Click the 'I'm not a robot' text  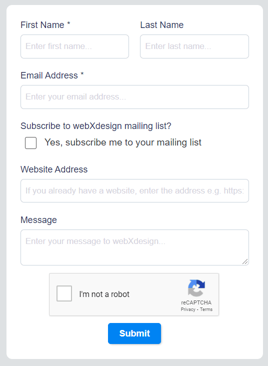pyautogui.click(x=104, y=294)
